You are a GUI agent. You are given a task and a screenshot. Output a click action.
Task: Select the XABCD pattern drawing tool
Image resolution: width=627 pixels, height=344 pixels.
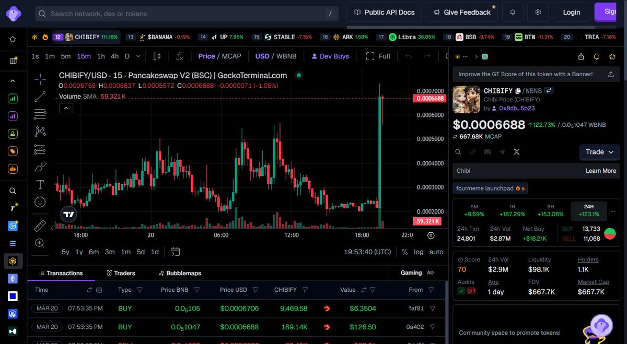point(40,132)
